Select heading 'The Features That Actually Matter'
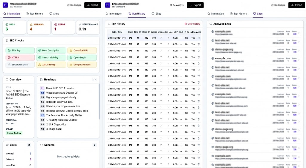Viewport: 306px width, 168px height. 64,115
